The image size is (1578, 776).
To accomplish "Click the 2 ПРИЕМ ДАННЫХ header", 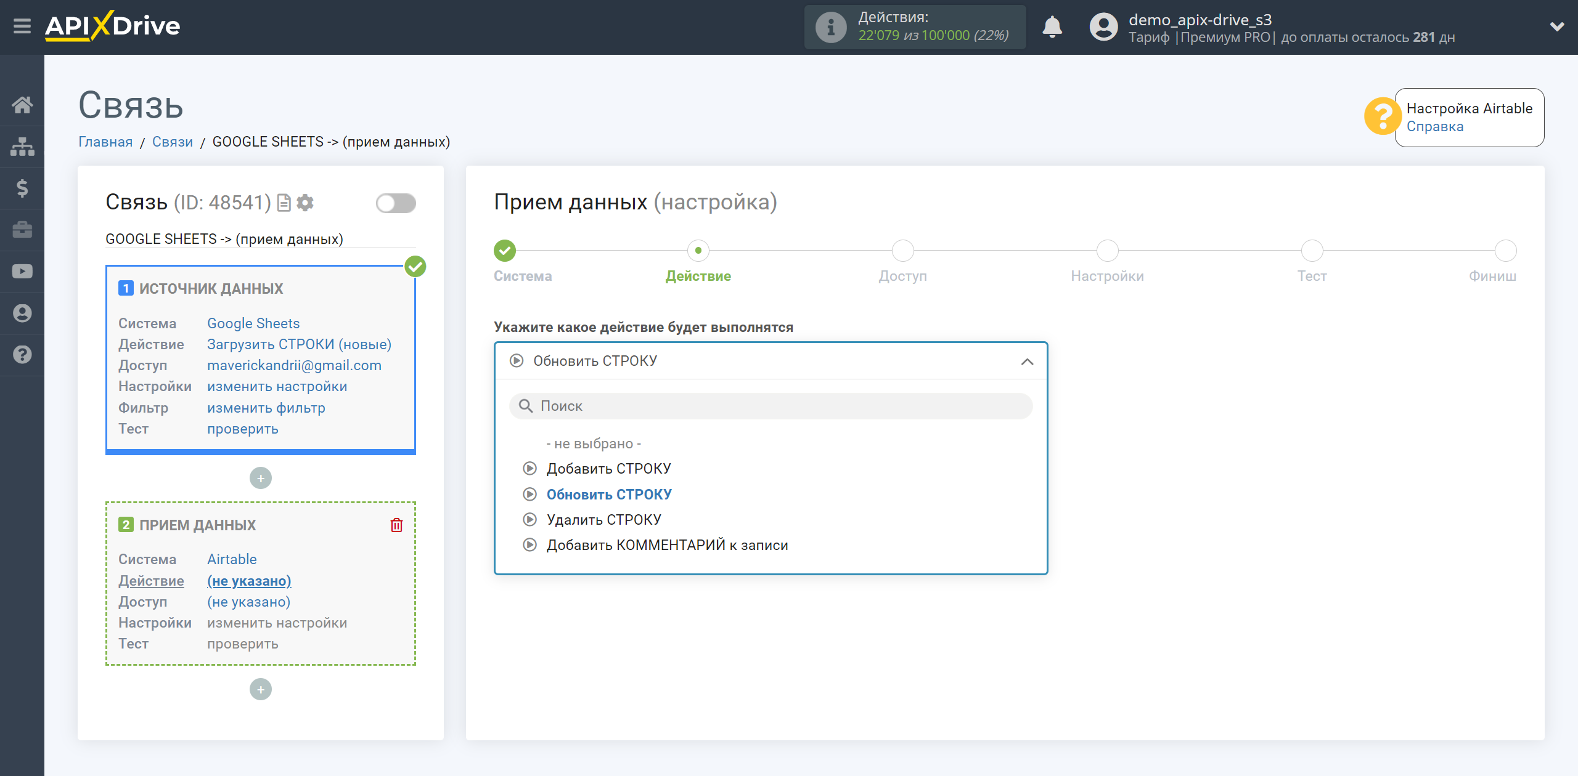I will [187, 525].
